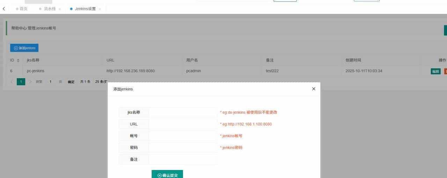Focus the URL input field in dialog
The height and width of the screenshot is (178, 447).
coord(183,124)
